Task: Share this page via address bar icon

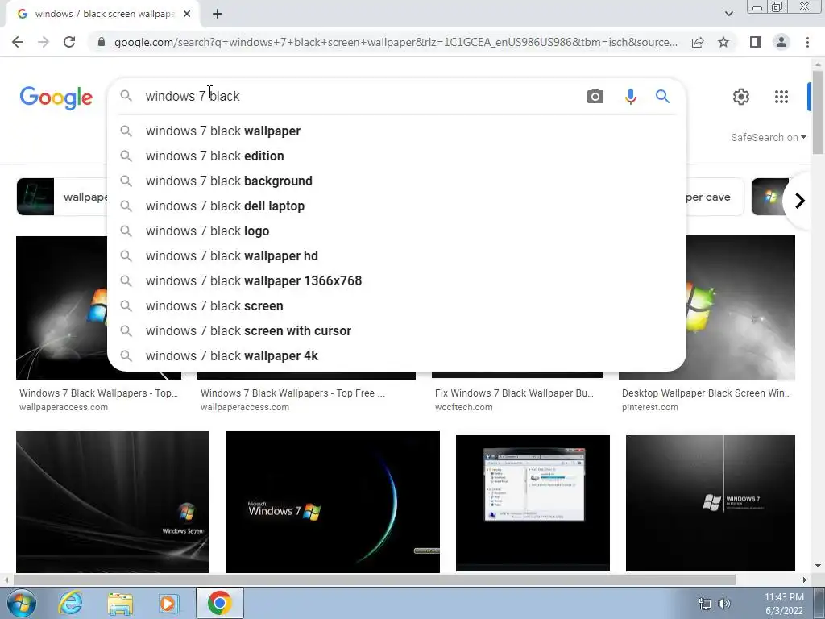Action: (x=698, y=42)
